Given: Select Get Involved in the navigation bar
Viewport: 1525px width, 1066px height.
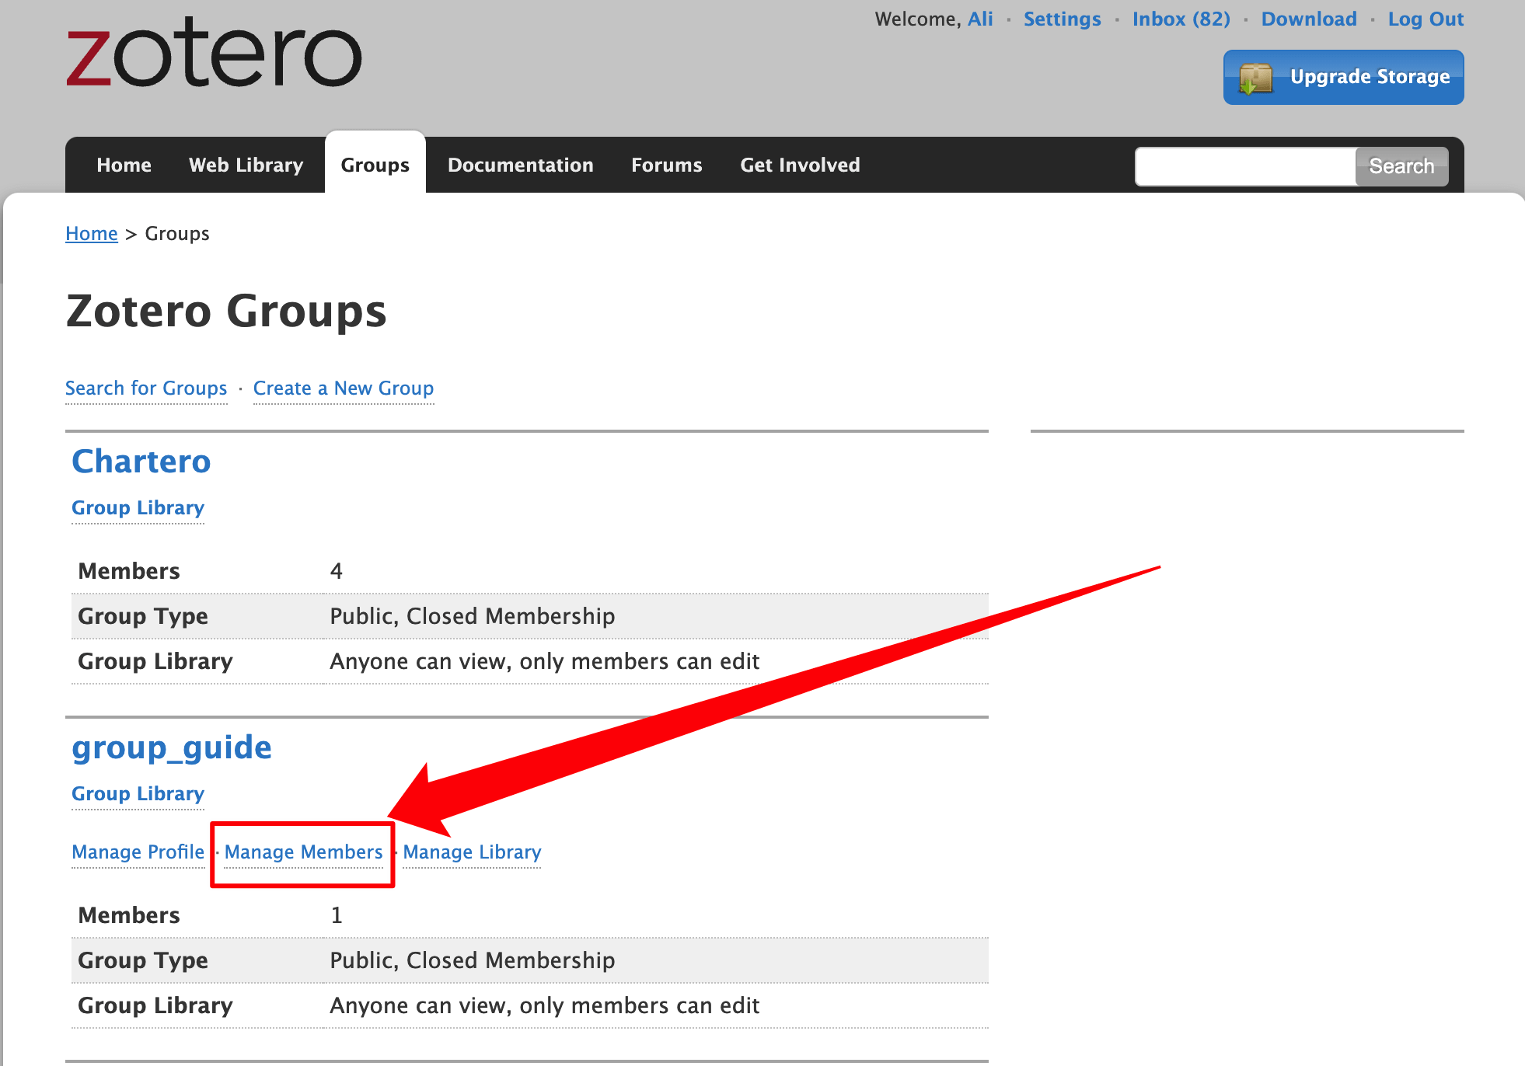Looking at the screenshot, I should [x=799, y=165].
